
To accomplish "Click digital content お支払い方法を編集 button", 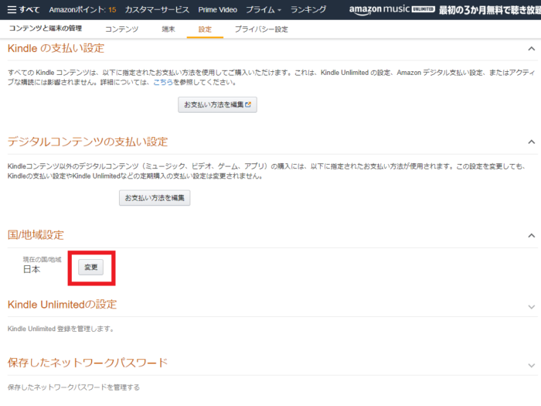I will pos(155,198).
